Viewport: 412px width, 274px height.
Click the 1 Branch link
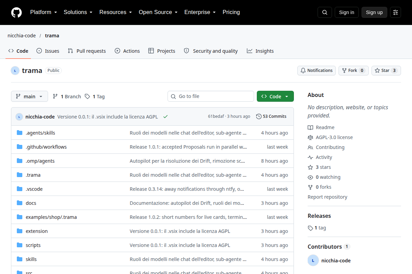pyautogui.click(x=67, y=97)
